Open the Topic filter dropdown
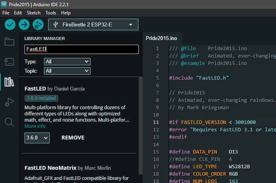Viewport: 276px width, 183px height. tap(67, 71)
